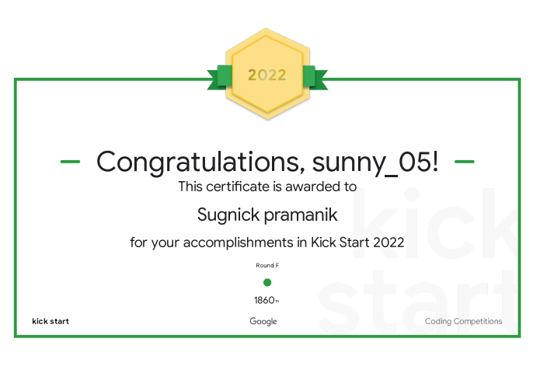Open the Coding Competitions link

pyautogui.click(x=463, y=321)
